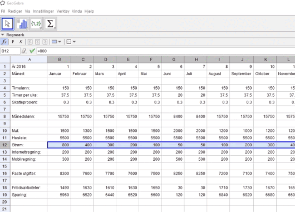Select Fritidsaktiviteter value 1710 for August

pyautogui.click(x=218, y=188)
